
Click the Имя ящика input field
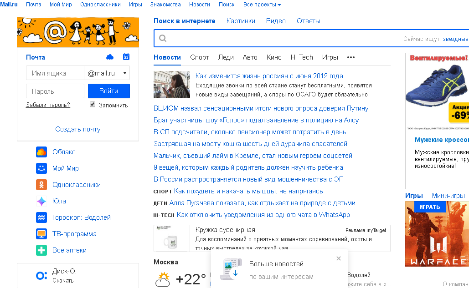[55, 73]
